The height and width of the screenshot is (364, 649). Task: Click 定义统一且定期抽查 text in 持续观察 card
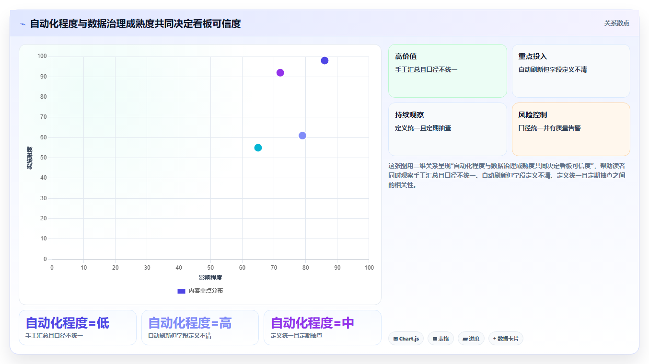tap(423, 128)
